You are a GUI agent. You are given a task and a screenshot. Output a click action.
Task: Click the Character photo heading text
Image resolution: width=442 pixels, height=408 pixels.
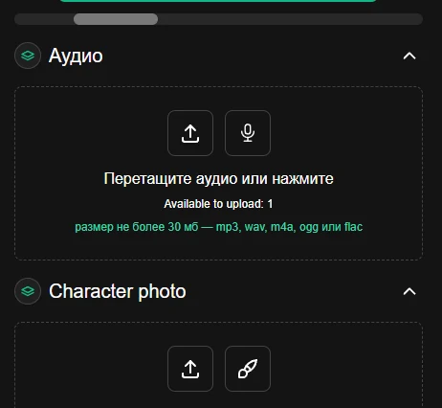point(118,291)
